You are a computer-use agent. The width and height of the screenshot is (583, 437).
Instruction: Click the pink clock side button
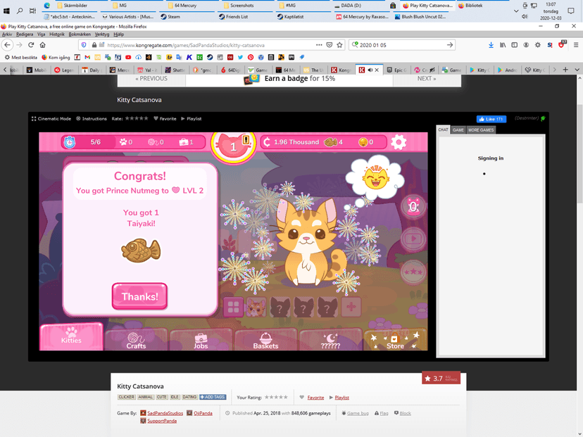[x=413, y=206]
